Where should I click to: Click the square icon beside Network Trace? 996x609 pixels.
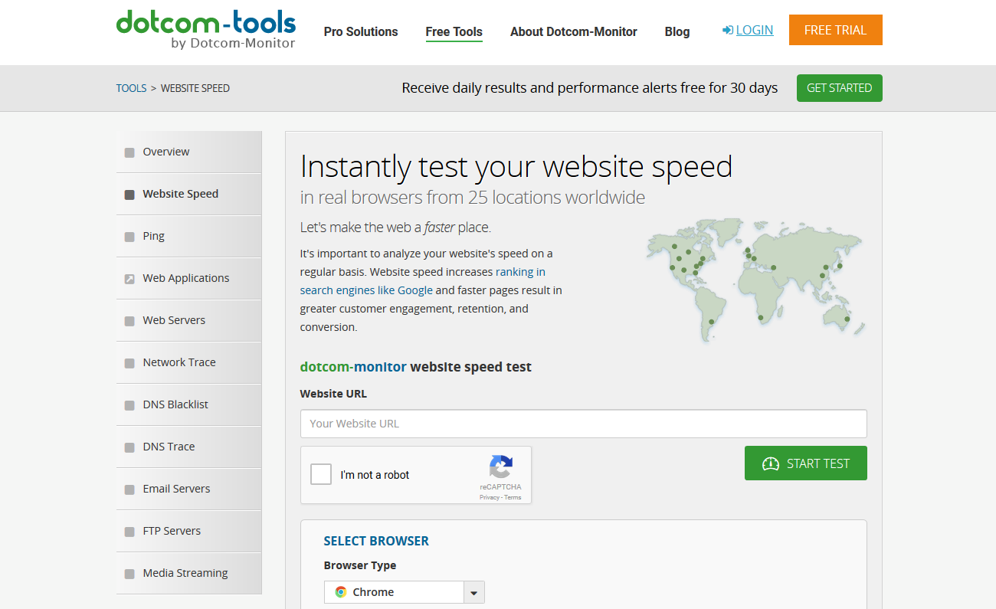[129, 363]
